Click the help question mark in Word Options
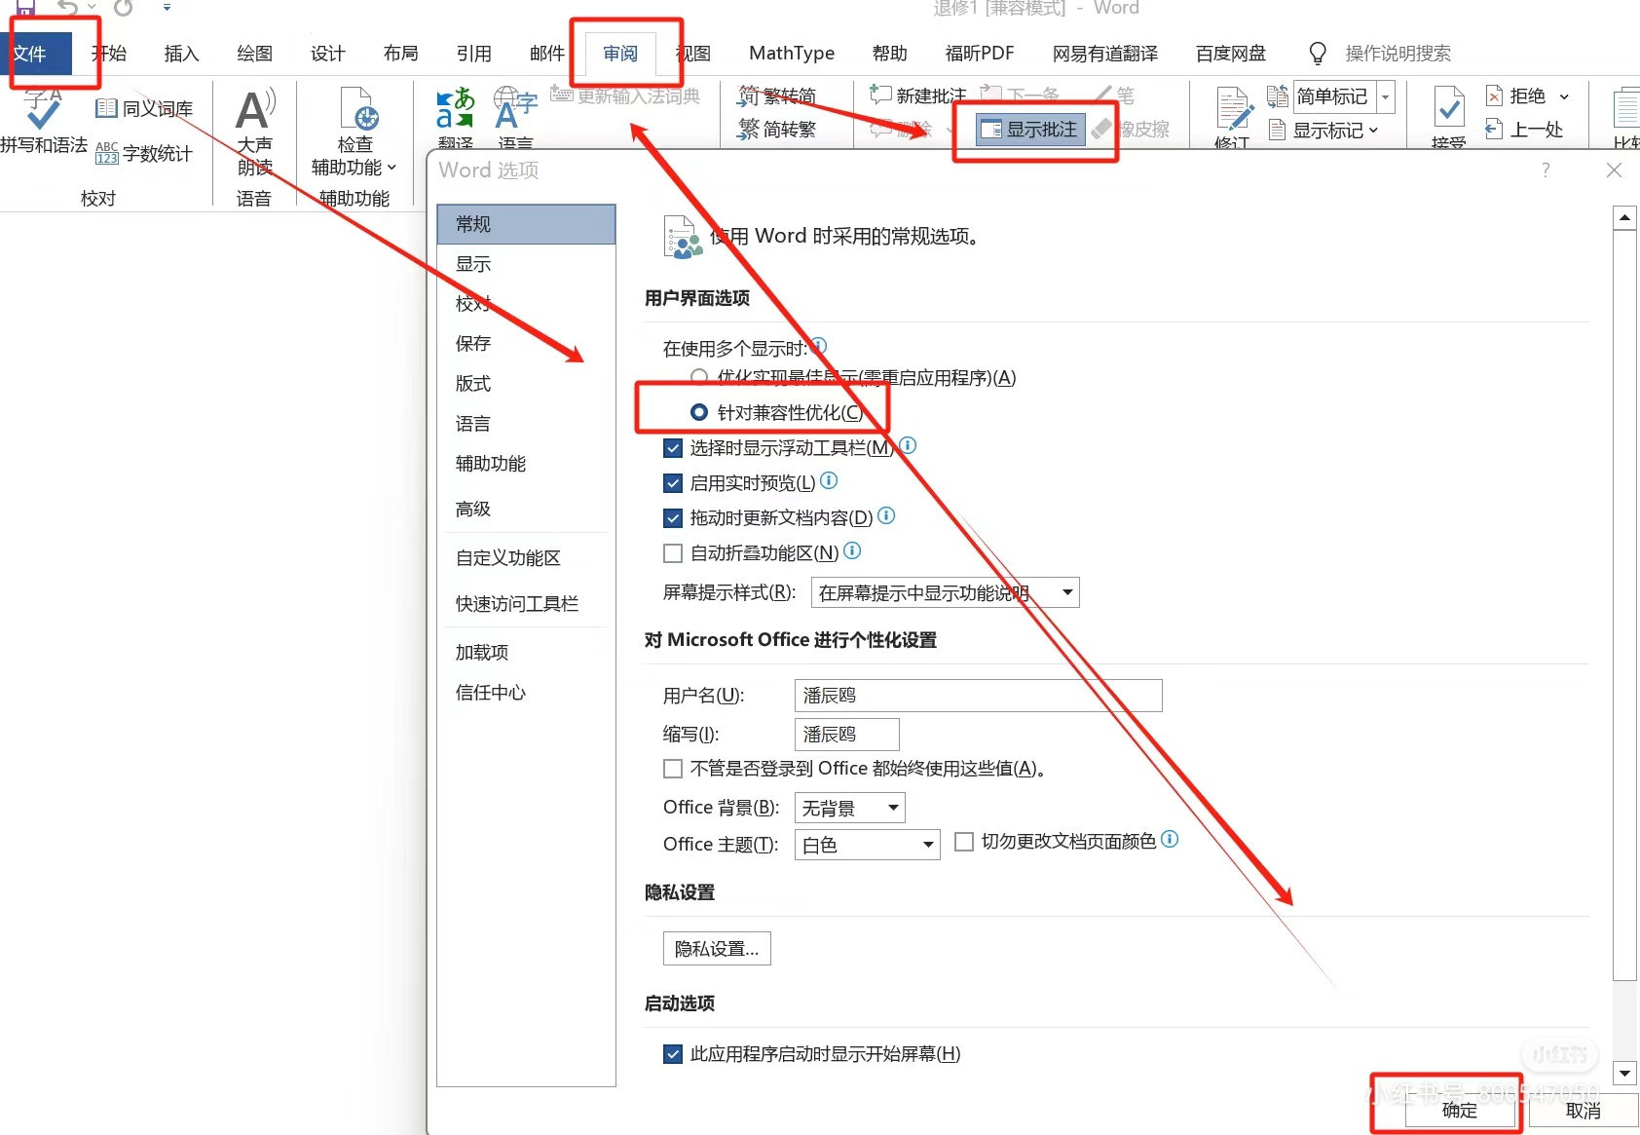 (x=1546, y=170)
